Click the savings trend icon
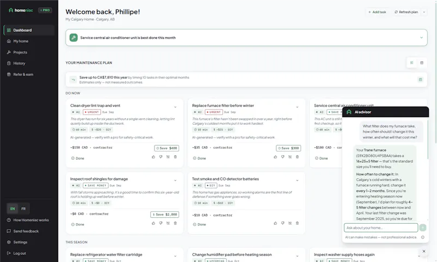Screen dimensions: 437x262 (73, 80)
